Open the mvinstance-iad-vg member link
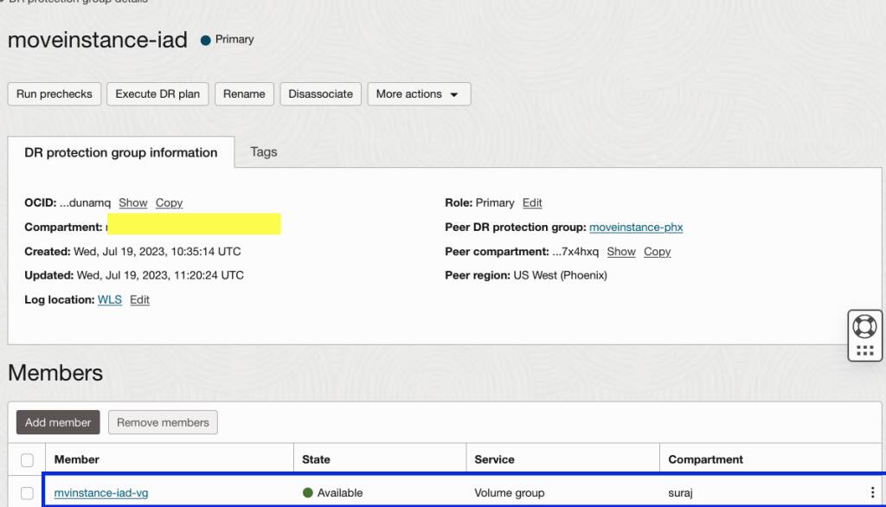This screenshot has width=886, height=507. click(101, 493)
